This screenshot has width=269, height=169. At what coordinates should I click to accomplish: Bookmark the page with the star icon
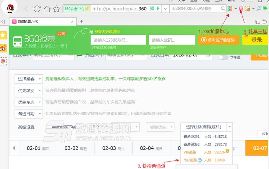56,9
